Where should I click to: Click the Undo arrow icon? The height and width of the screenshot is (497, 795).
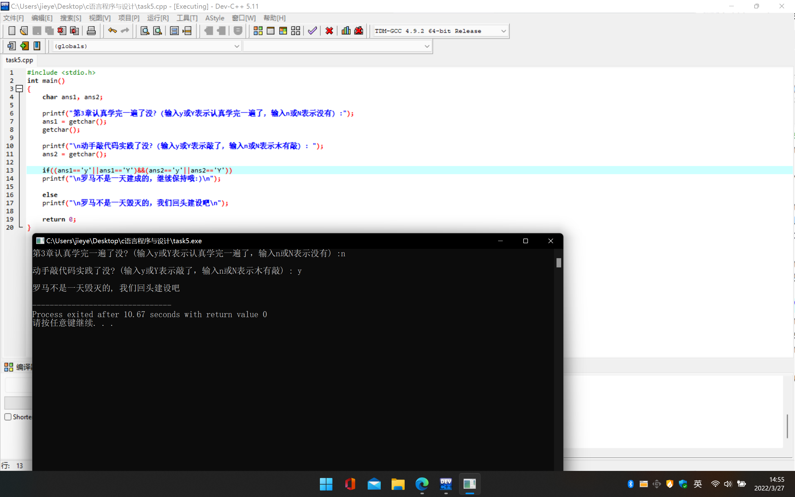(x=112, y=31)
